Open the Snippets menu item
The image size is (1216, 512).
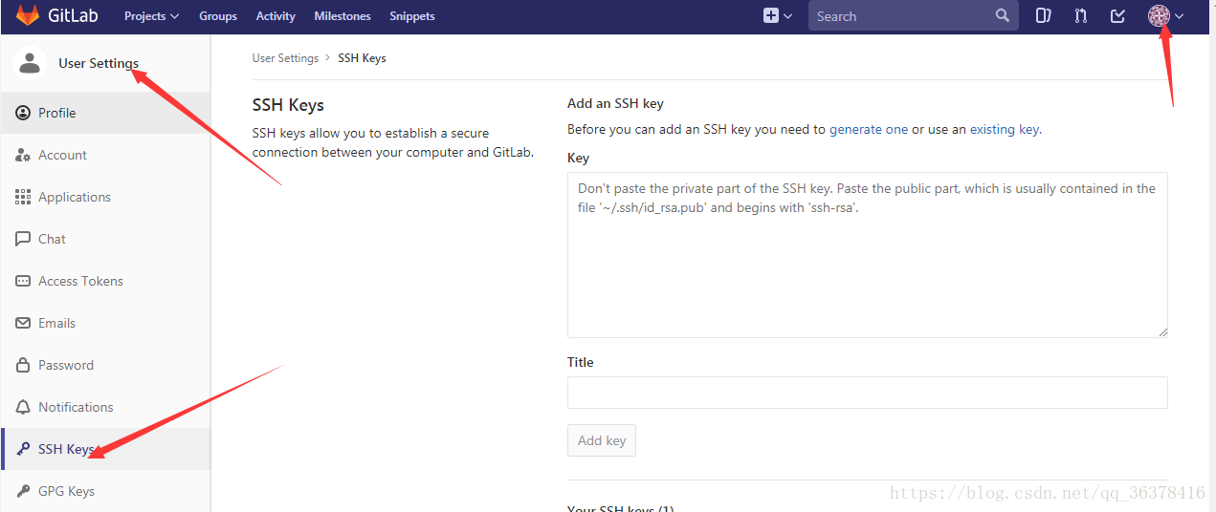[412, 16]
